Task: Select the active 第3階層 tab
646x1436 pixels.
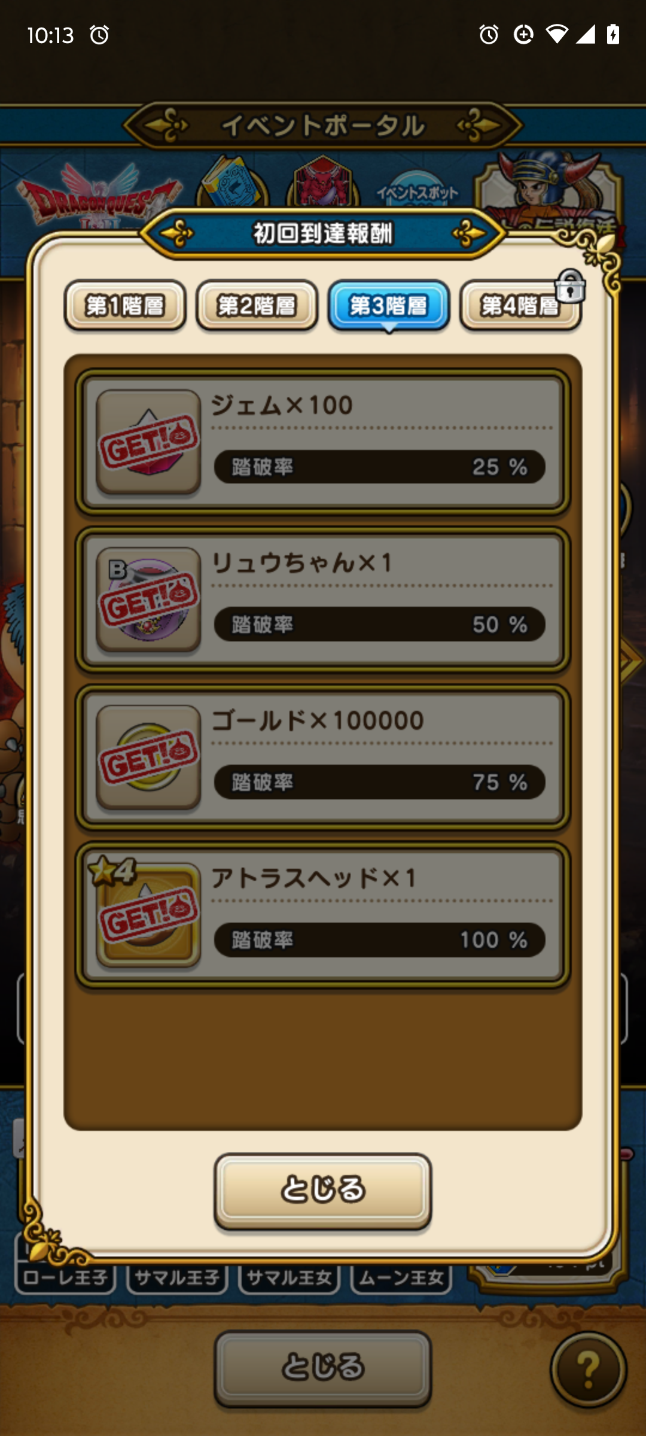Action: click(389, 306)
